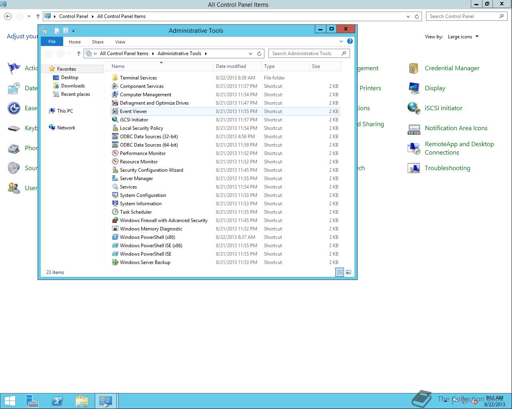Select Network in the navigation pane

click(x=66, y=128)
